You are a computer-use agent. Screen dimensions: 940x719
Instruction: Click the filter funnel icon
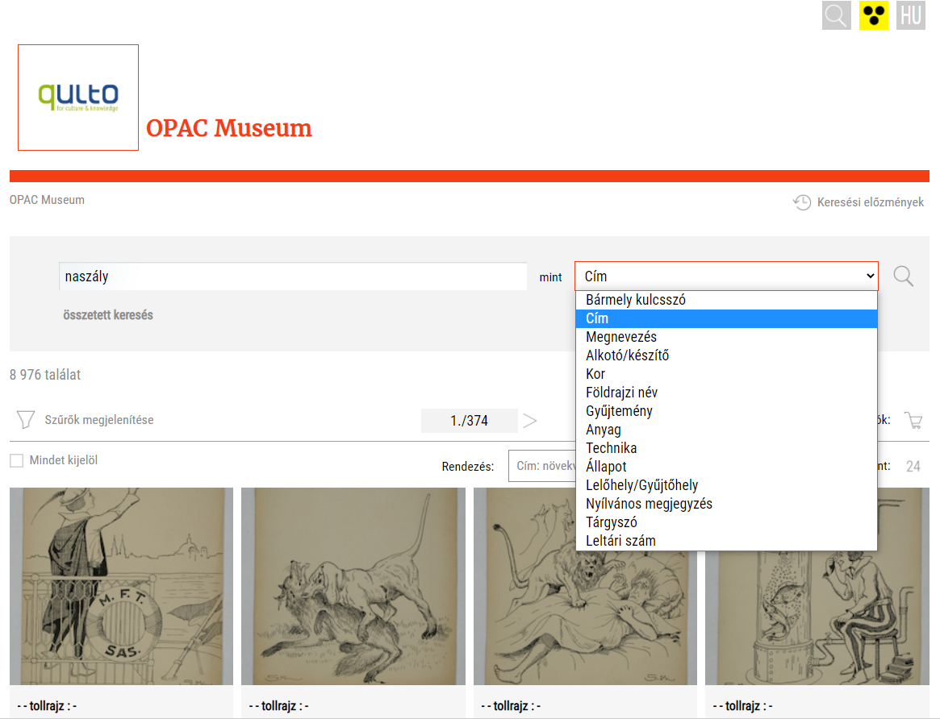[25, 420]
